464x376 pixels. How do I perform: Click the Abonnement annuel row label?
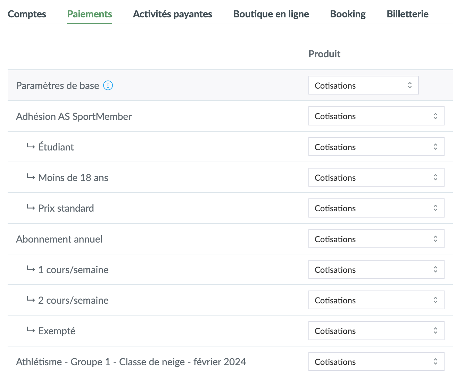point(59,239)
